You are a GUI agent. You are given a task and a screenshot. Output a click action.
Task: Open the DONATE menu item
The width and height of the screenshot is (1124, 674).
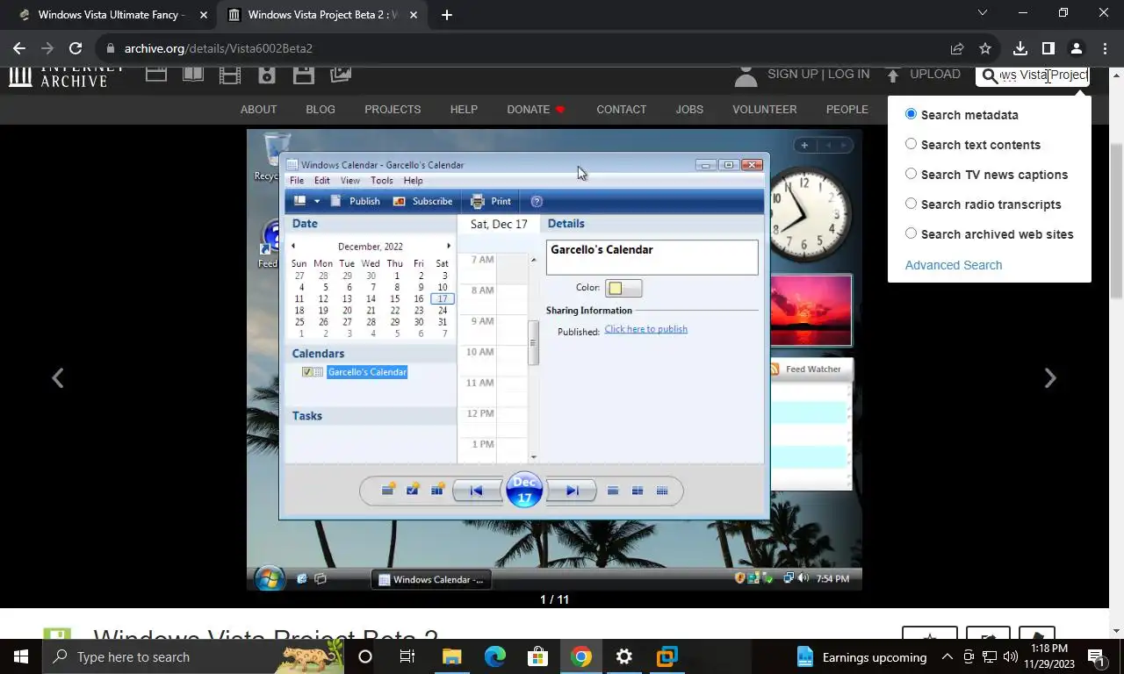click(x=536, y=109)
